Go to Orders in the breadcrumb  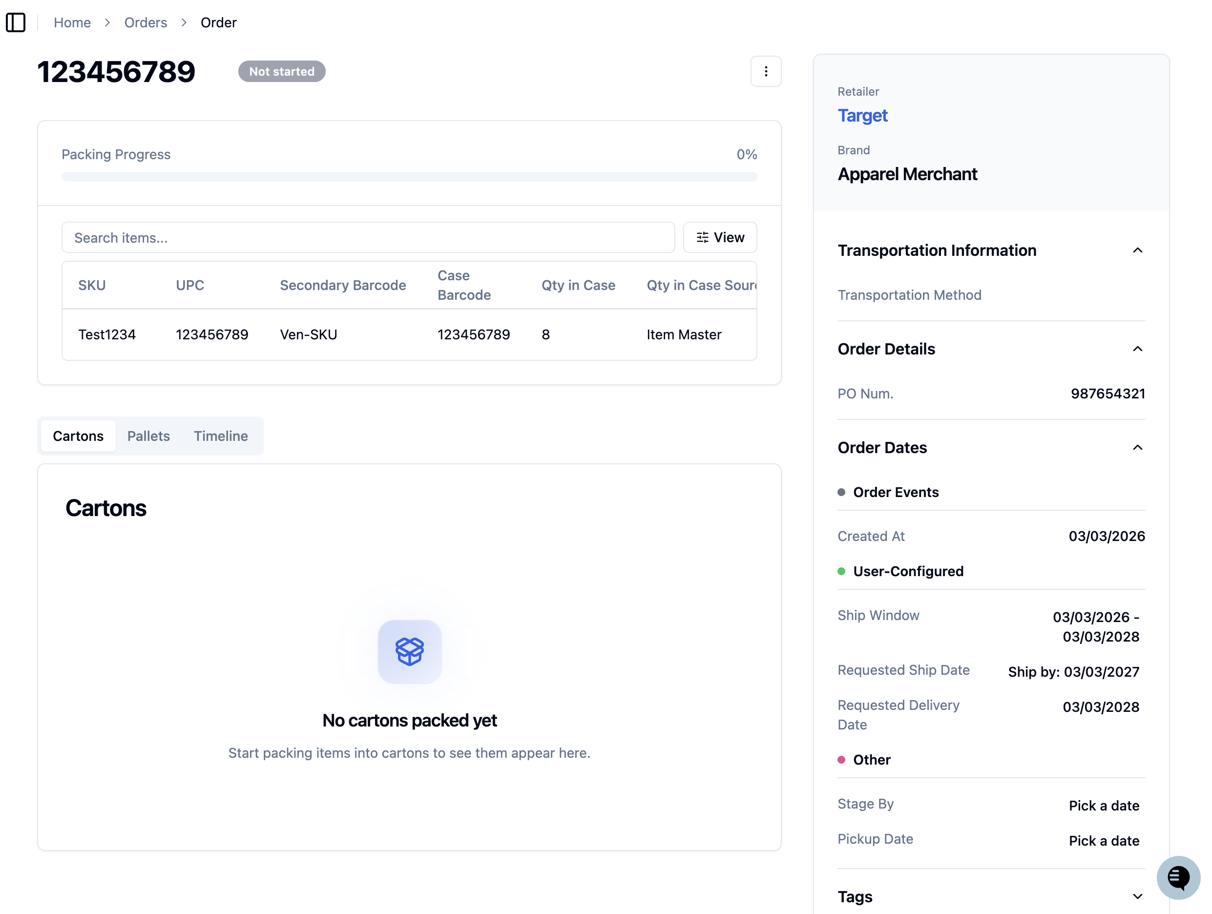(x=146, y=22)
